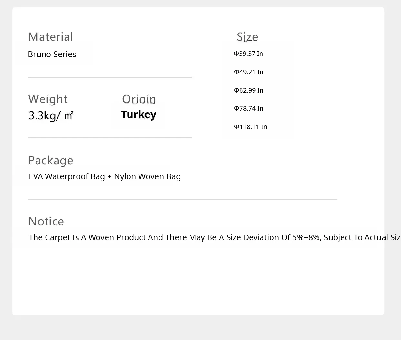401x340 pixels.
Task: Click the words Nylon Woven Bag
Action: [x=147, y=177]
